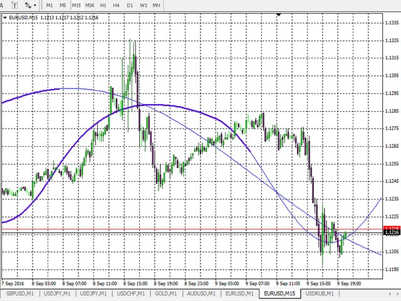
Task: Click the red level line label 1.1218
Action: 392,228
